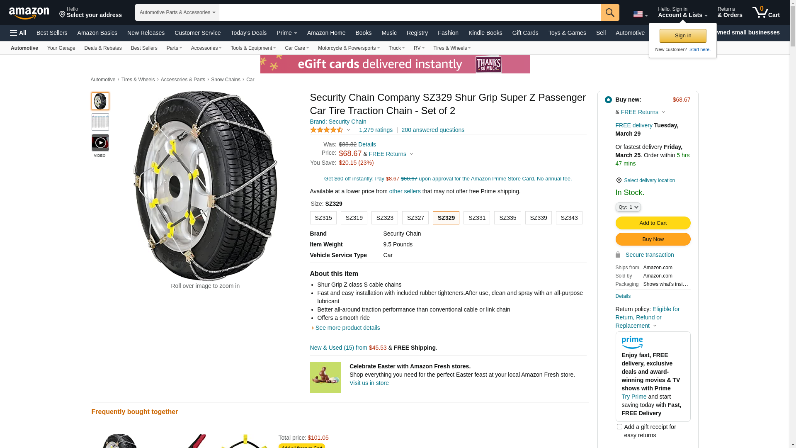The height and width of the screenshot is (448, 796).
Task: Open the shopping cart
Action: click(x=766, y=12)
